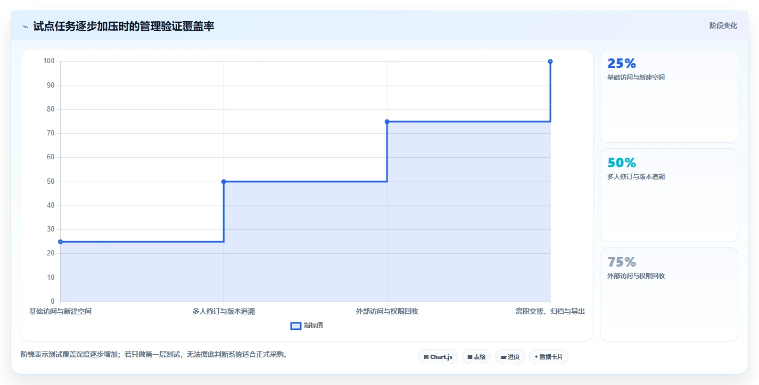Toggle the 指标值 legend swatch
The height and width of the screenshot is (385, 759).
coord(296,326)
